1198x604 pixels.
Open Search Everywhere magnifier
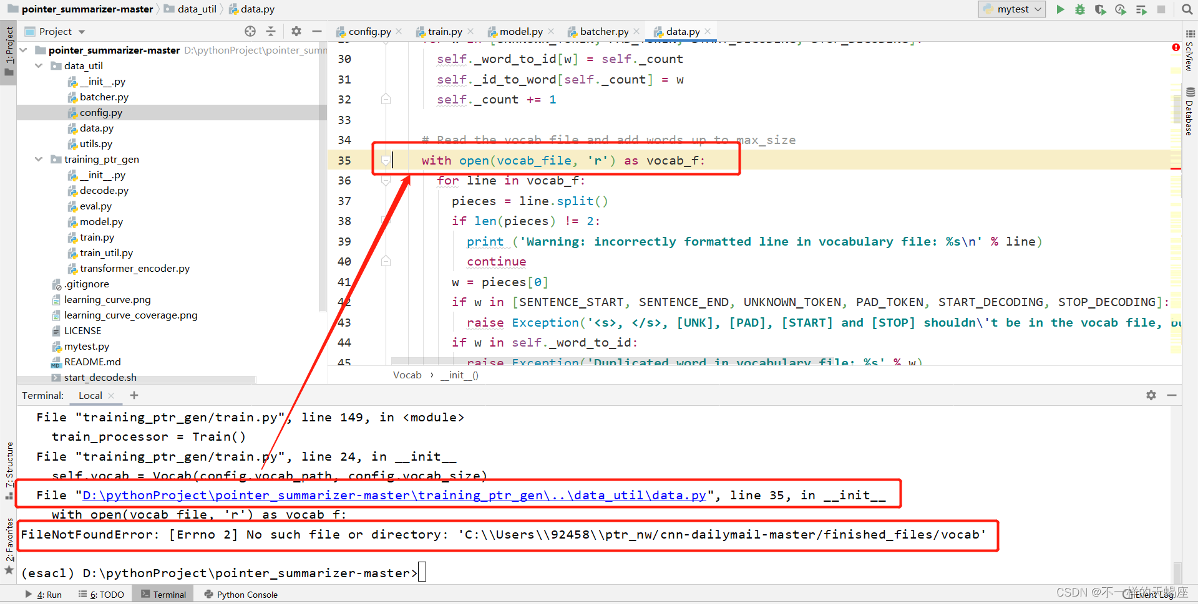point(1187,9)
